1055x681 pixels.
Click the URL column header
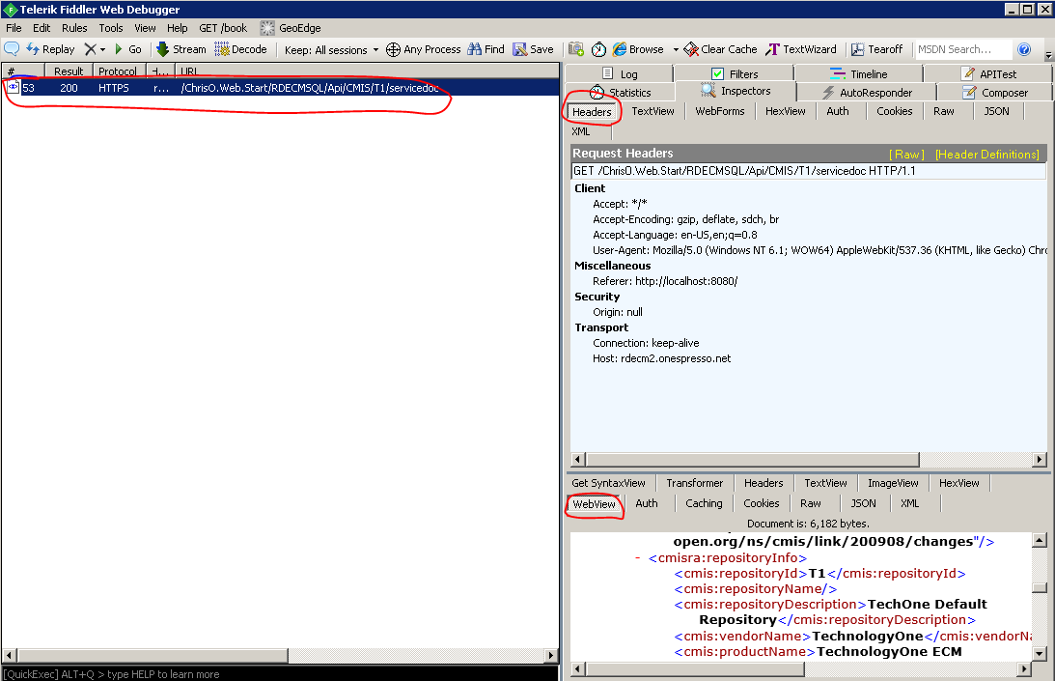click(367, 71)
